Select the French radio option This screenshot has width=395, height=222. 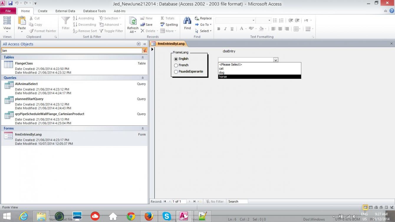176,65
